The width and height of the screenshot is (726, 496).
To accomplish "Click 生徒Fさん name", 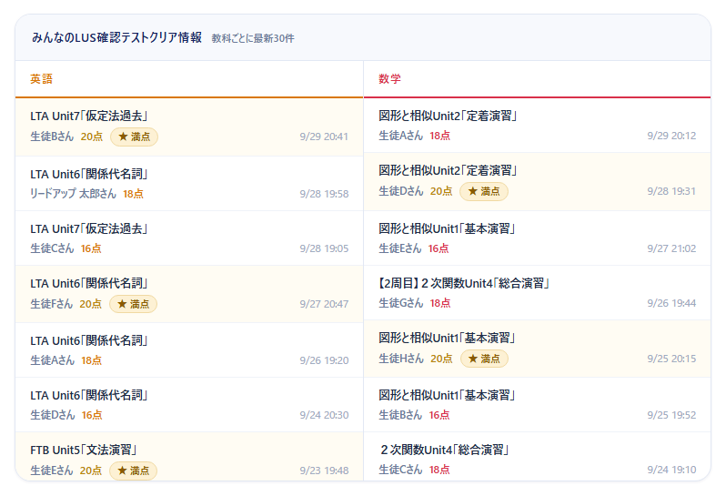I will tap(51, 304).
